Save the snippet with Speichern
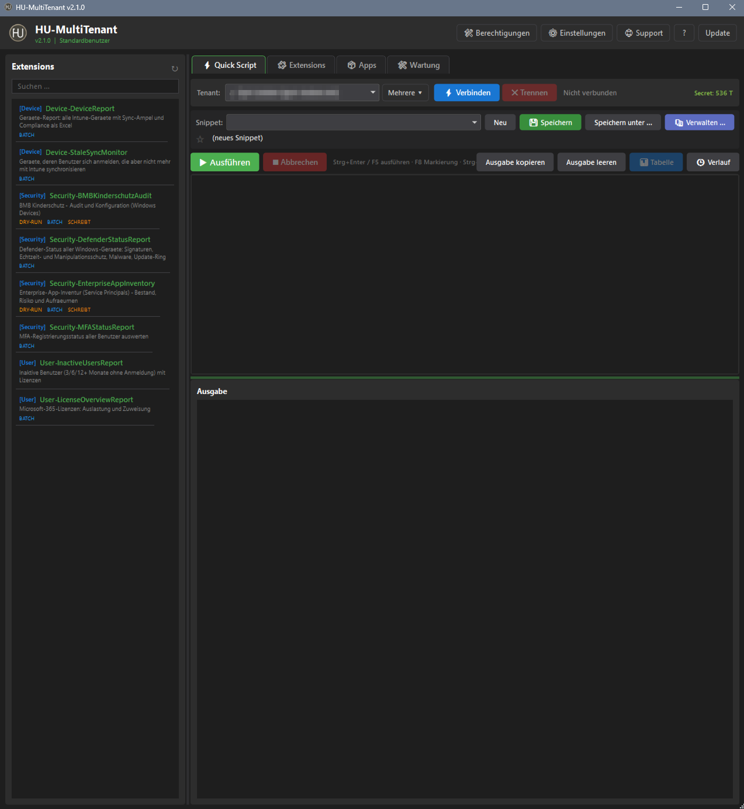The width and height of the screenshot is (744, 809). pos(551,122)
